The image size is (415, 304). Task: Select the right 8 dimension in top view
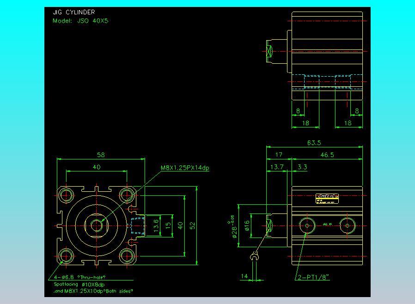357,111
